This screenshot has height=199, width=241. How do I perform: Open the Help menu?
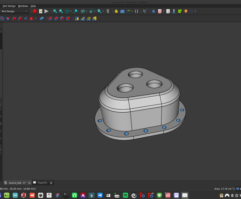pos(33,6)
